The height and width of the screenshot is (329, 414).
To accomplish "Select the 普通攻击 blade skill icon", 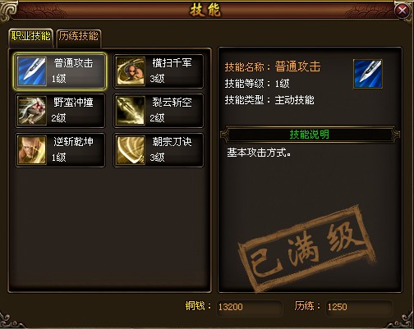I will point(32,71).
